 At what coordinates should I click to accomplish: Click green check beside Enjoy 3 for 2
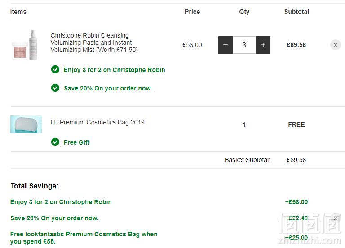click(55, 69)
